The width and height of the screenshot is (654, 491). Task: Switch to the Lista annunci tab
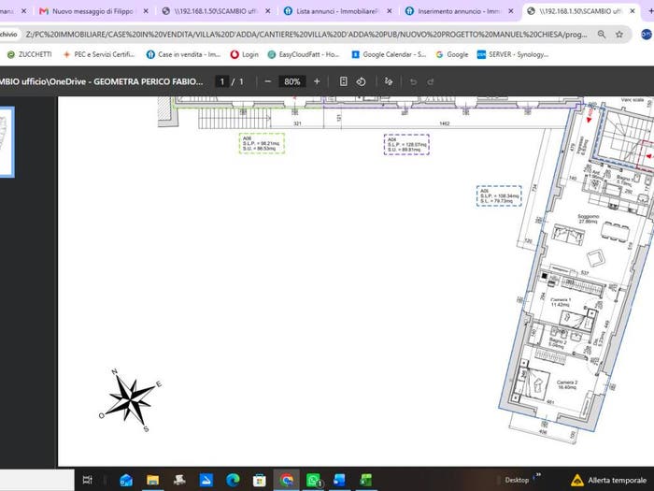(x=337, y=11)
